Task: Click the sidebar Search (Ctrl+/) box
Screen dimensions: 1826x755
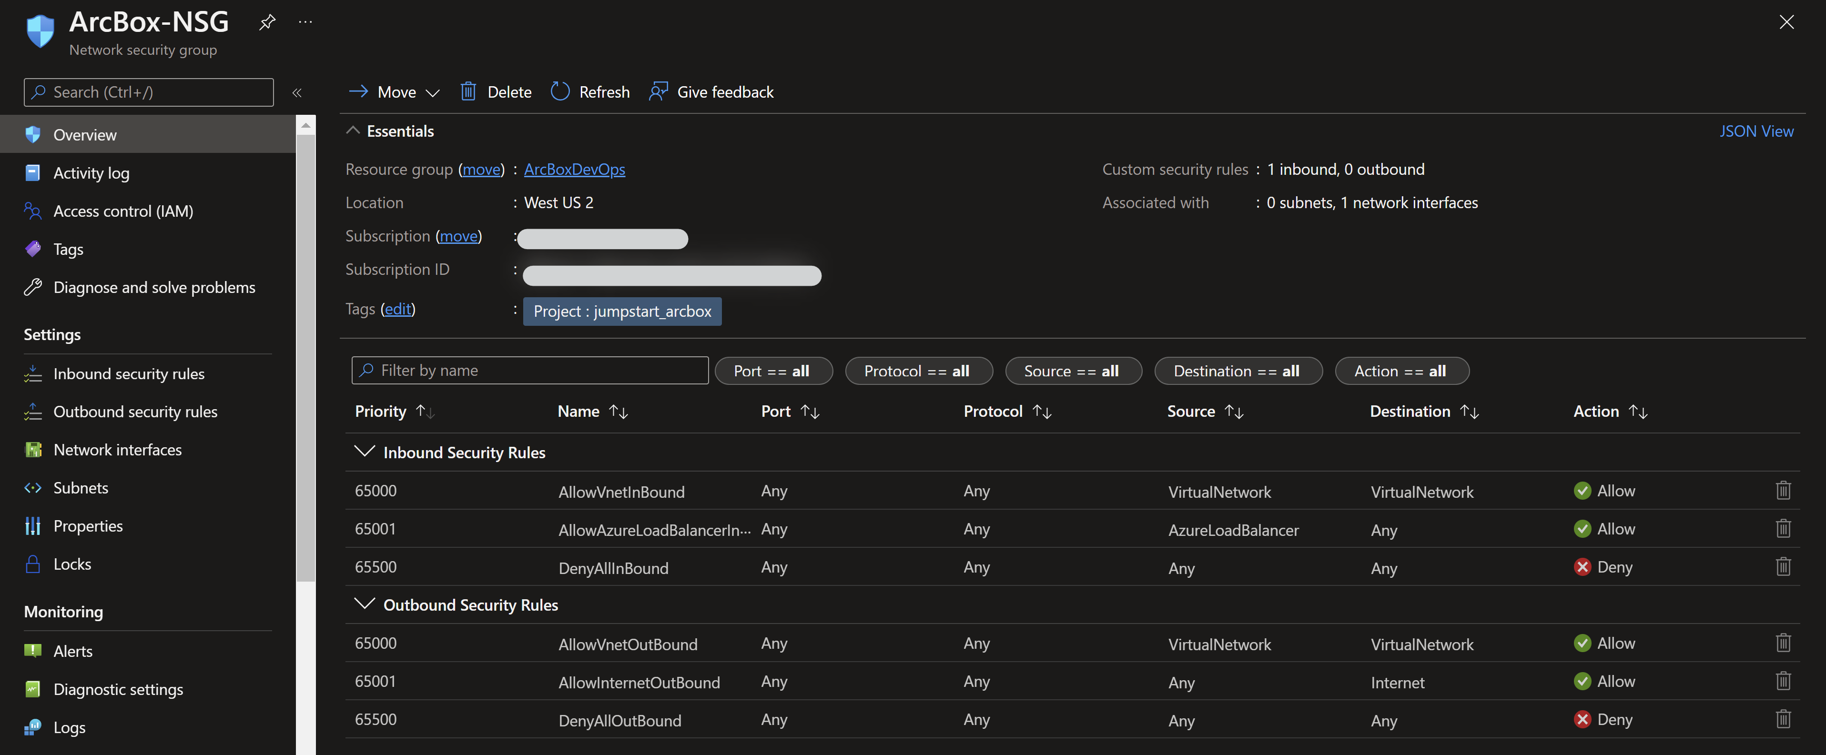Action: pyautogui.click(x=149, y=92)
